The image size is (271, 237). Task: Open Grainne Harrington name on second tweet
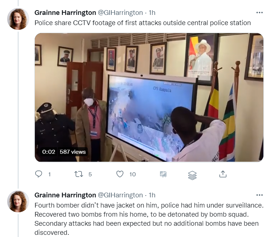tap(65, 195)
